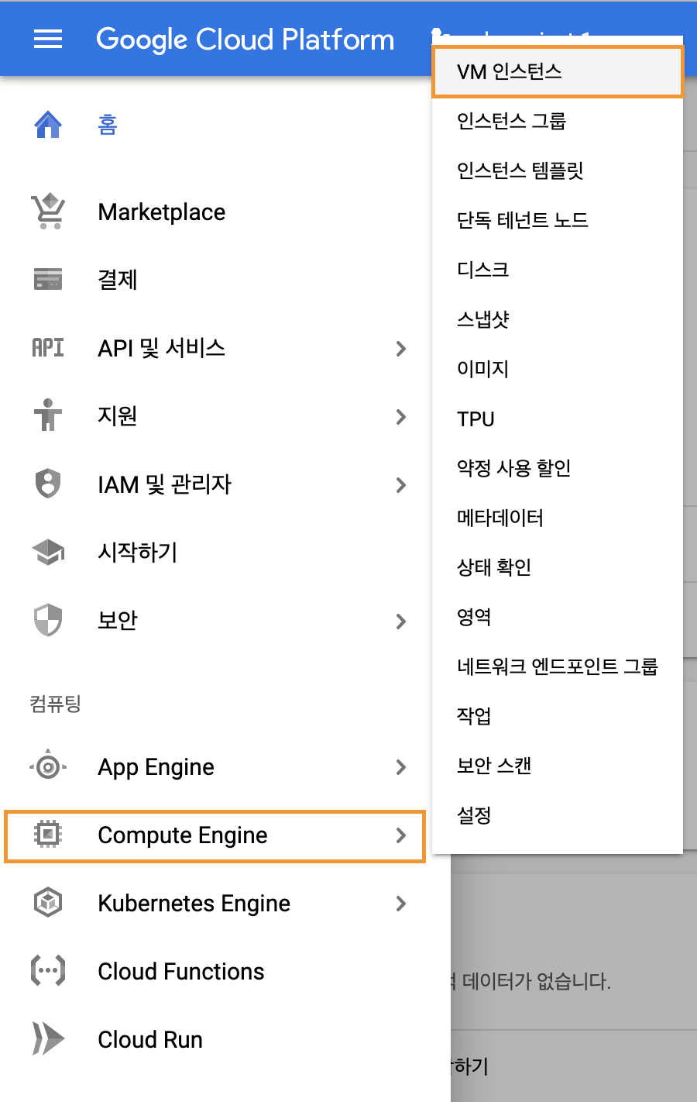The image size is (697, 1102).
Task: Select 영역 from submenu
Action: point(558,617)
